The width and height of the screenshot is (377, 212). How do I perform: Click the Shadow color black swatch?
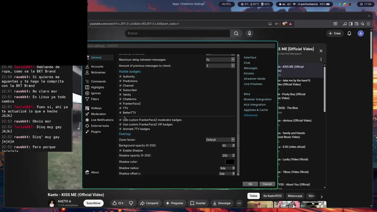tap(230, 162)
